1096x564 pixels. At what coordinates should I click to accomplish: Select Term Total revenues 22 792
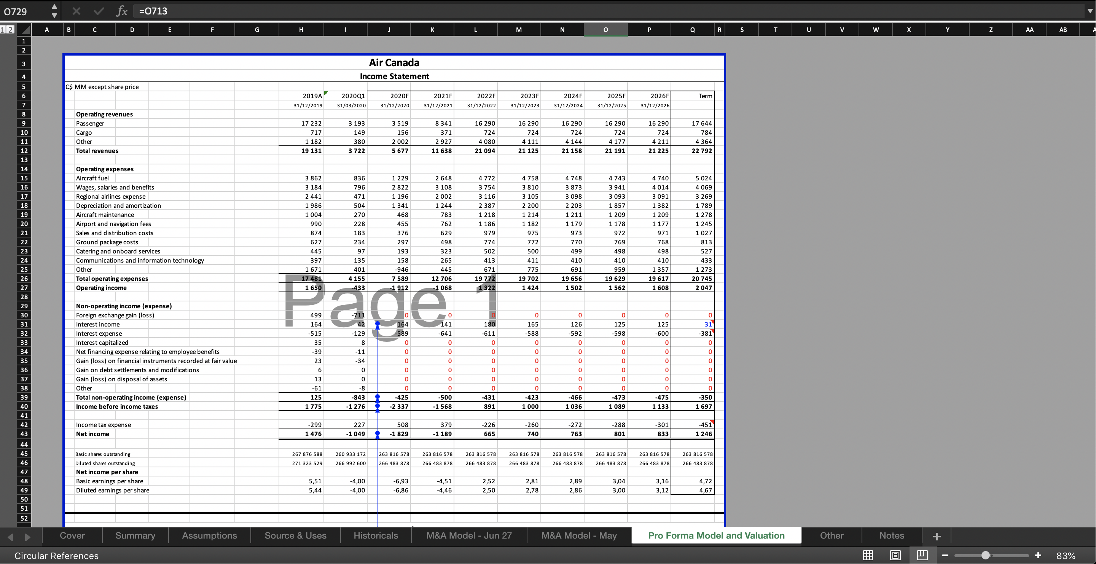pyautogui.click(x=692, y=151)
